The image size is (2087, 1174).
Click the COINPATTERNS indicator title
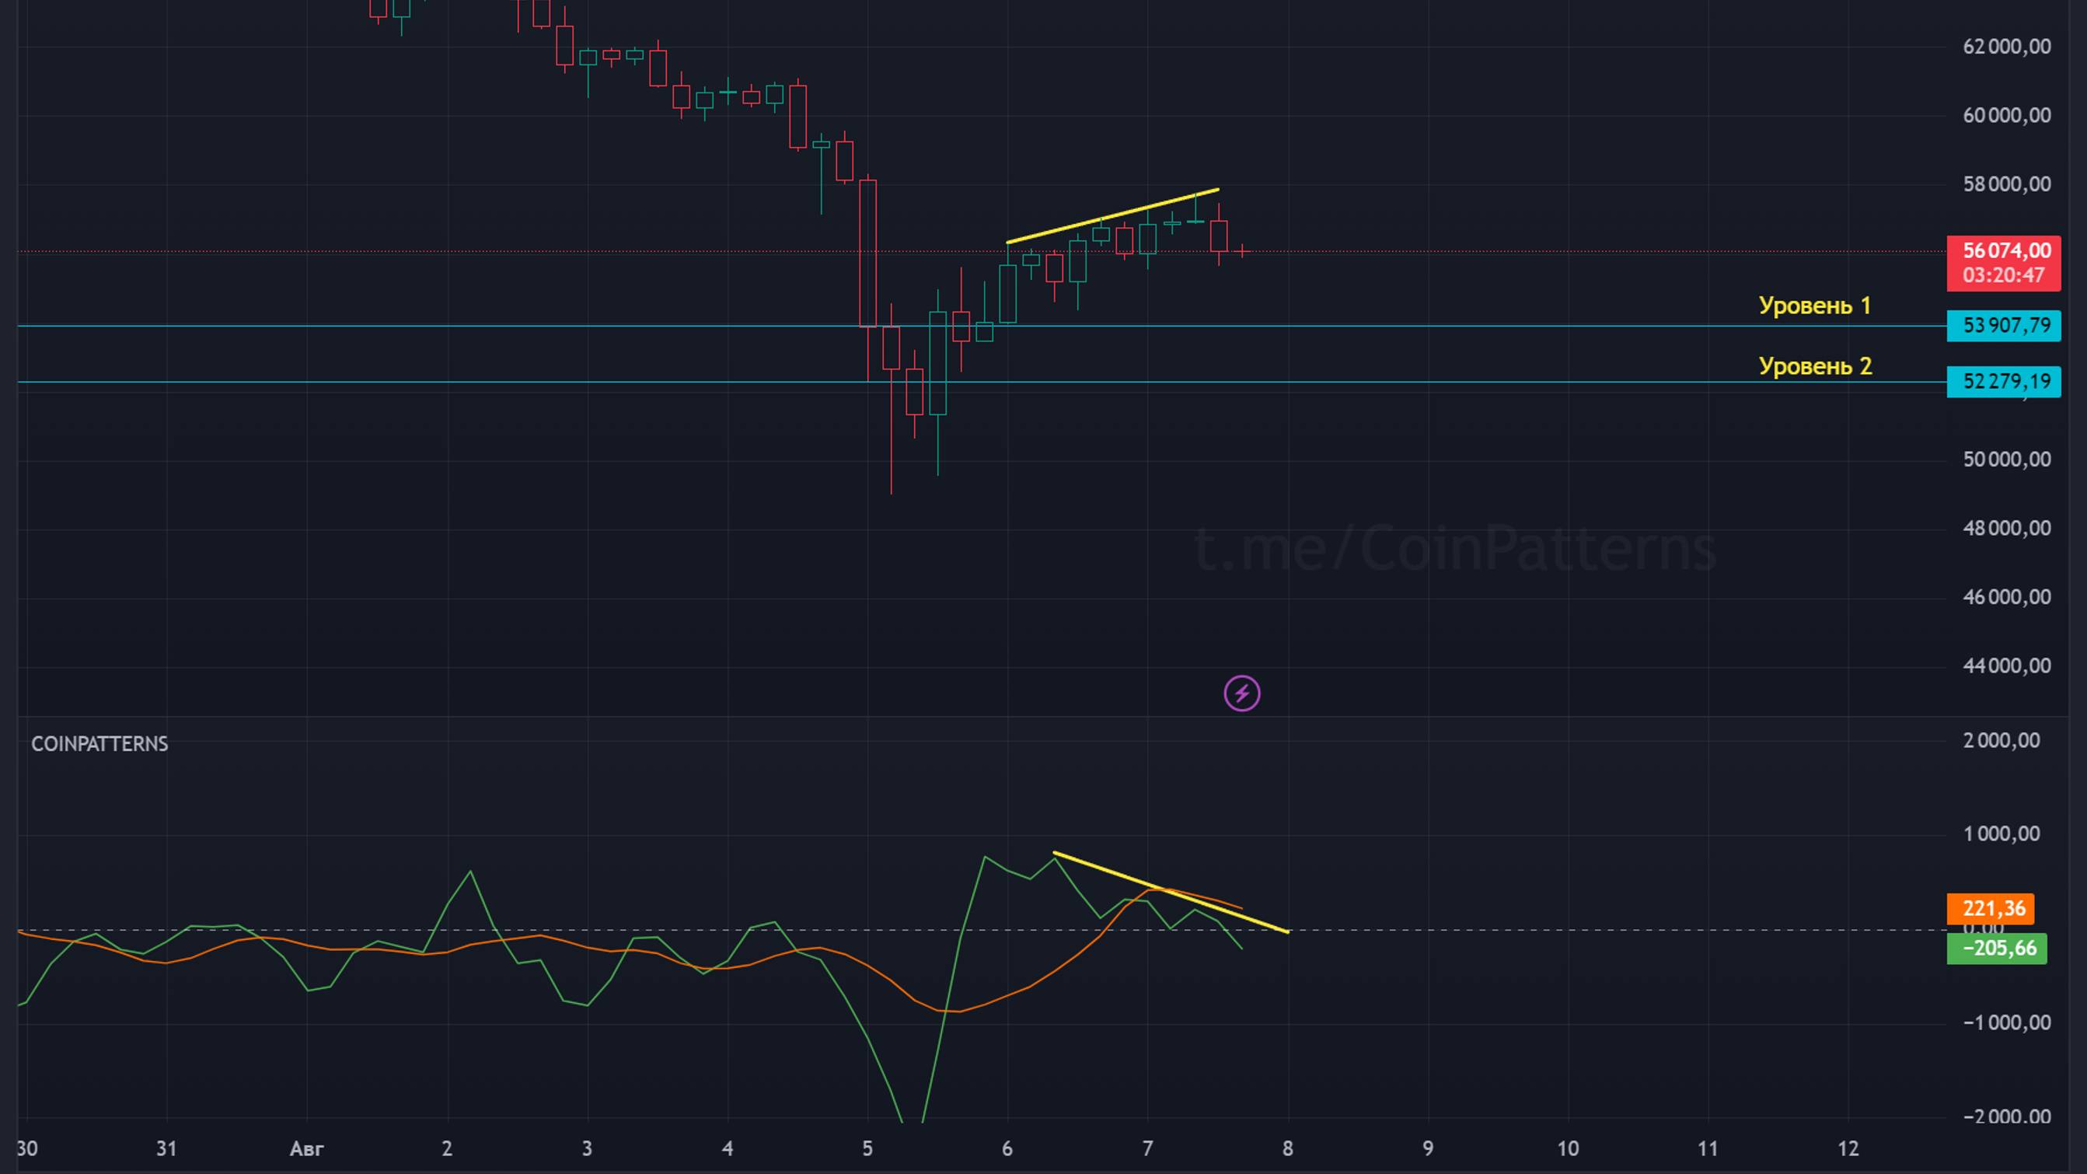tap(99, 744)
